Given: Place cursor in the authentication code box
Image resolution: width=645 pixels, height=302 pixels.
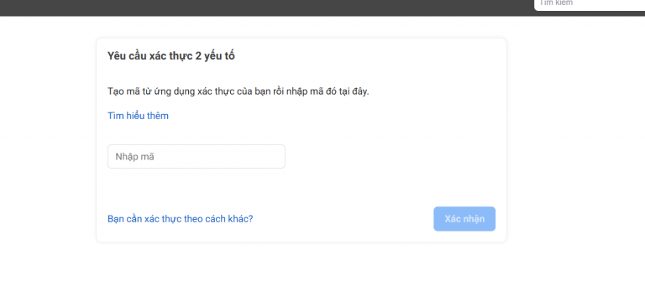Looking at the screenshot, I should (197, 157).
